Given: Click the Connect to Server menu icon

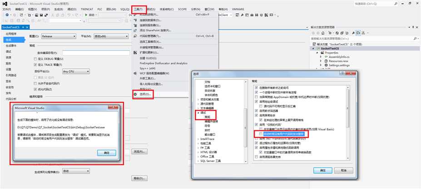Looking at the screenshot, I should click(135, 25).
